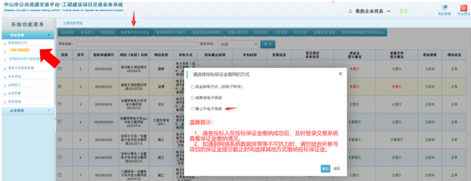Click the 系统功能菜单 panel header
The width and height of the screenshot is (471, 181).
tap(27, 24)
